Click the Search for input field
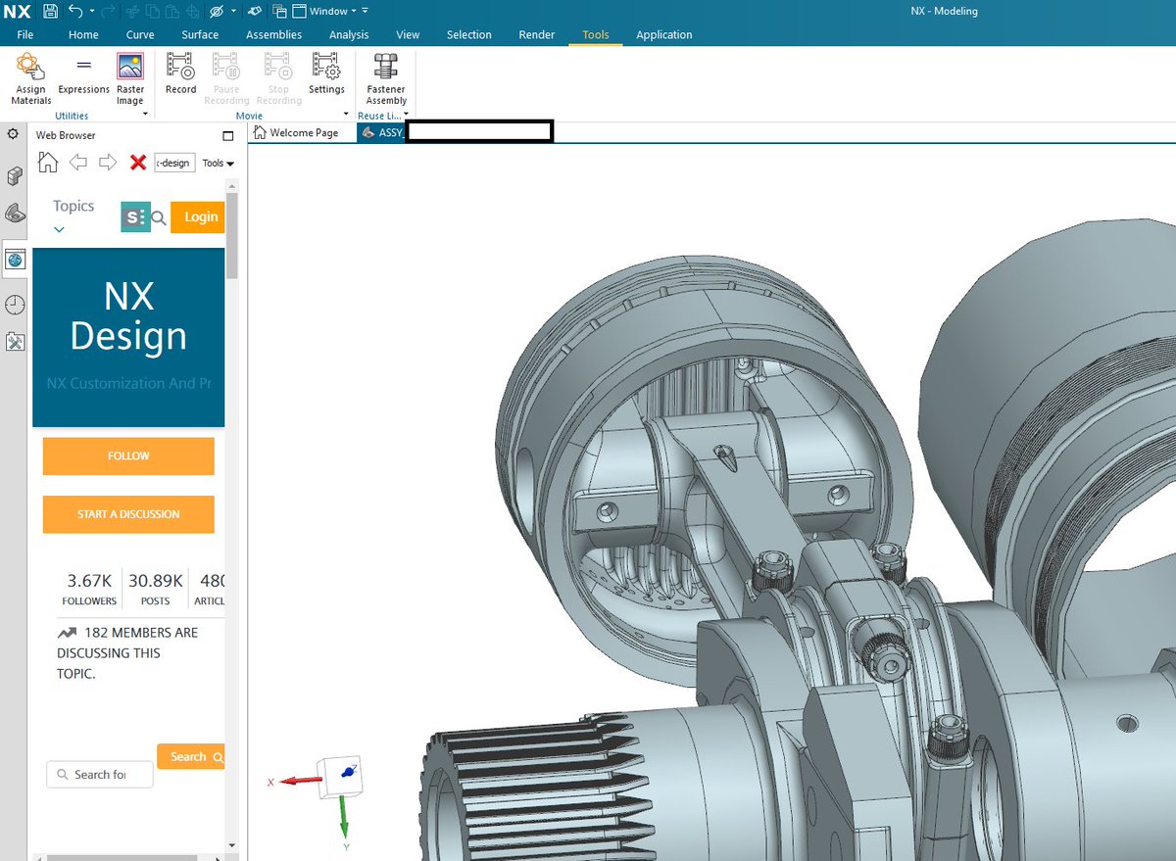1176x861 pixels. (x=100, y=775)
